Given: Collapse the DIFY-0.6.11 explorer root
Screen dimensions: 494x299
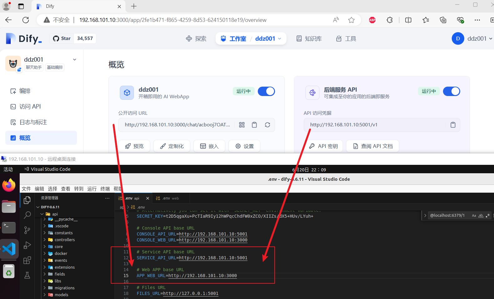Looking at the screenshot, I should (x=38, y=207).
